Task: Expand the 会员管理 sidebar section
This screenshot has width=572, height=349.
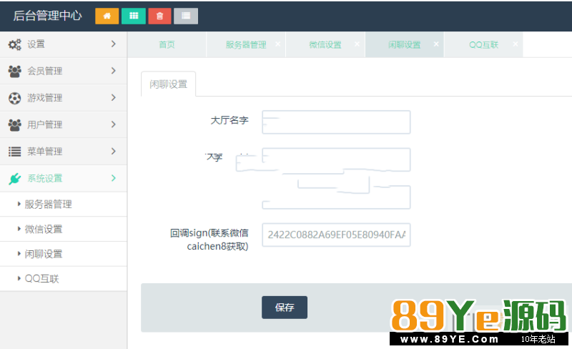Action: coord(113,71)
